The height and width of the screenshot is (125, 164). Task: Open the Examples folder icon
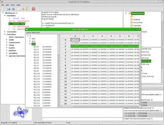pos(131,26)
